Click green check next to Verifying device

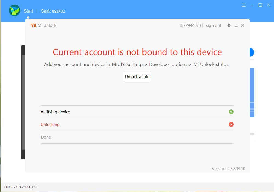coord(231,112)
